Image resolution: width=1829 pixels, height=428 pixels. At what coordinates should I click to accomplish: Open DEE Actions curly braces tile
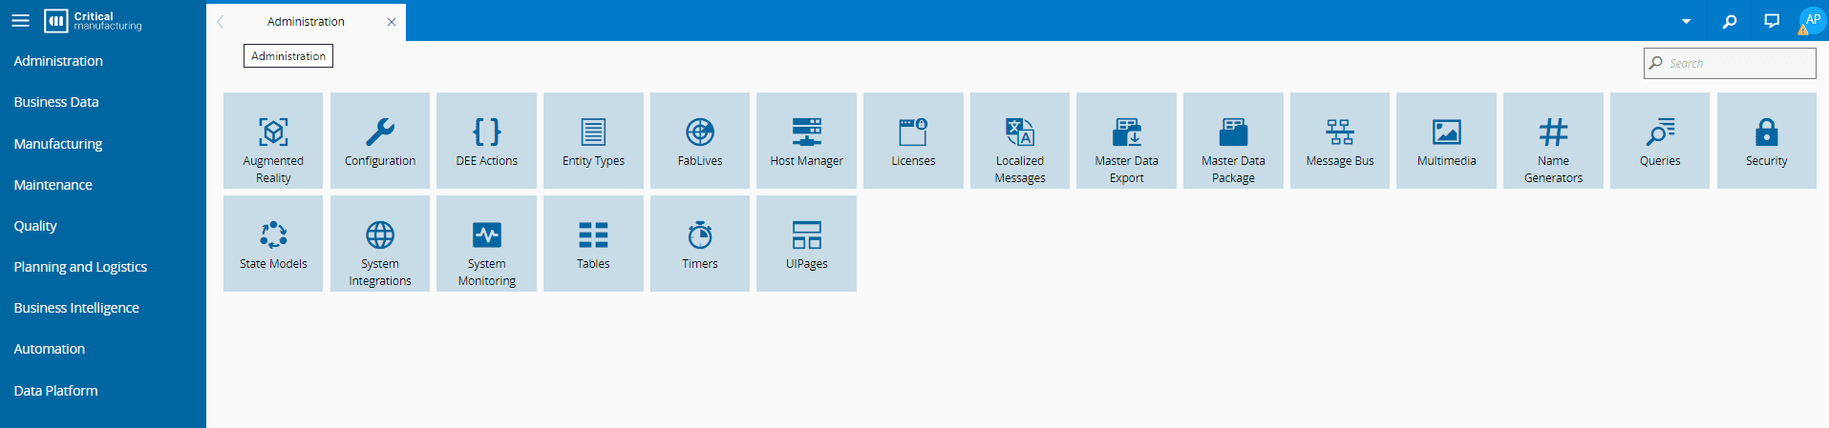pos(486,140)
